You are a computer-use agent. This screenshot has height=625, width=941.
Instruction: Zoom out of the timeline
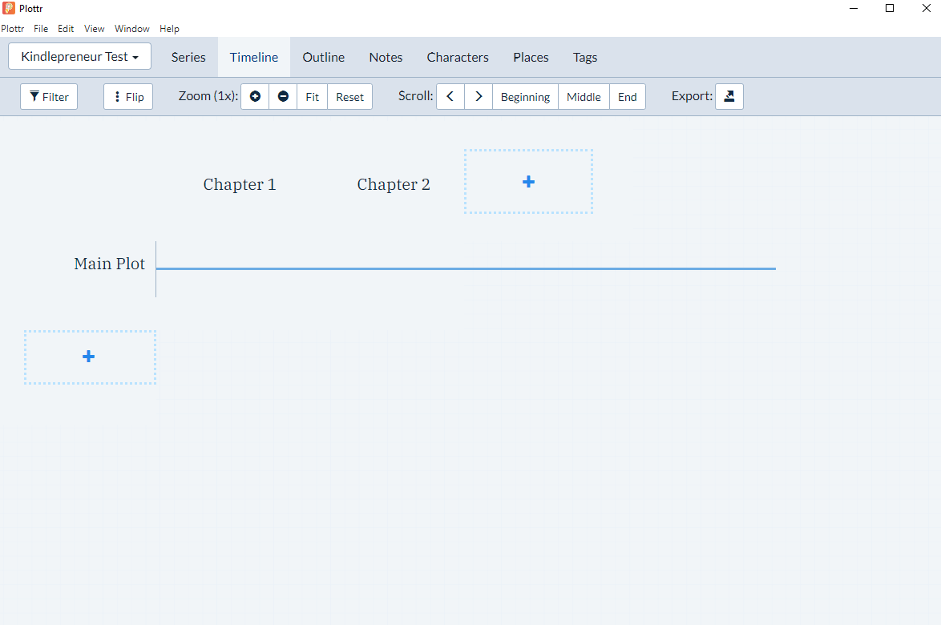283,96
